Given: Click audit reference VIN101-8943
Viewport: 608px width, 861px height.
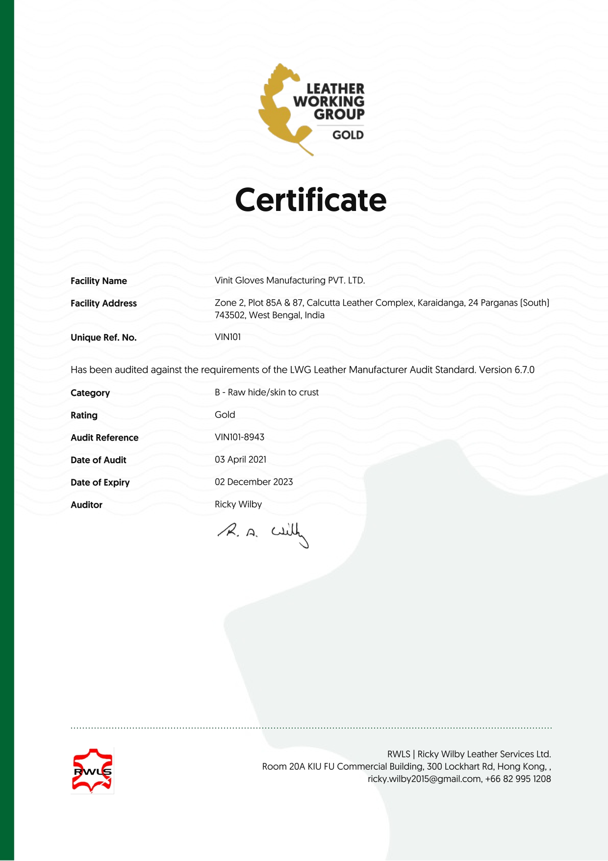Looking at the screenshot, I should pos(240,437).
